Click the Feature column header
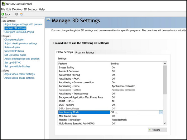Viewport: 187px width, 140px height. (x=63, y=64)
